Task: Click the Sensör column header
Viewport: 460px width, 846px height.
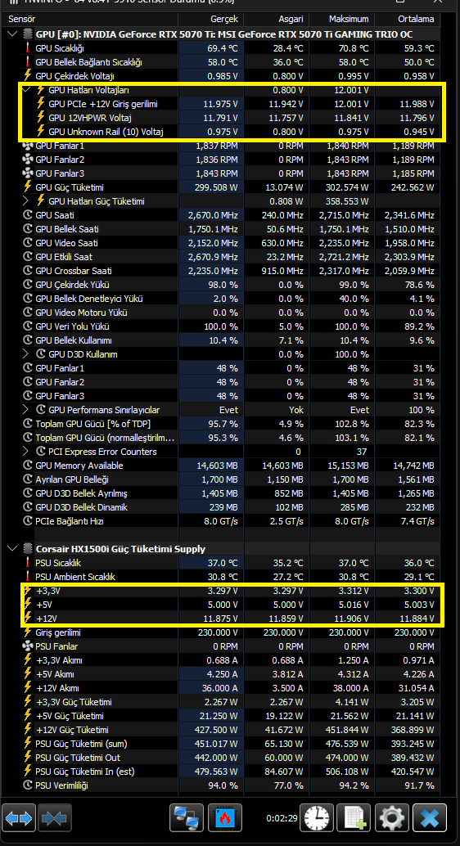Action: [x=21, y=19]
